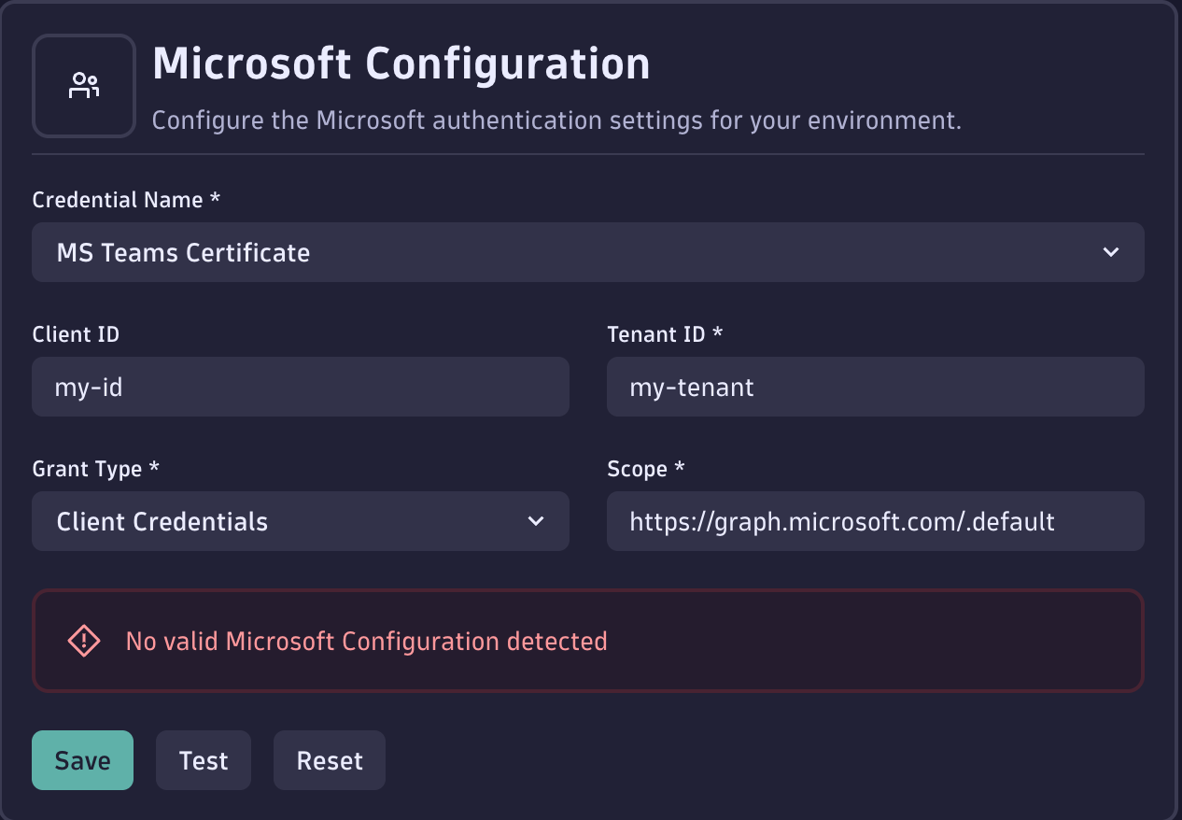The width and height of the screenshot is (1182, 820).
Task: Click the Microsoft Configuration title
Action: point(402,64)
